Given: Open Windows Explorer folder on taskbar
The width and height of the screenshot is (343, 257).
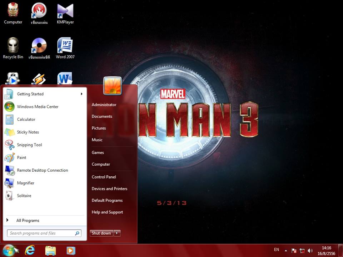Looking at the screenshot, I should pos(50,251).
